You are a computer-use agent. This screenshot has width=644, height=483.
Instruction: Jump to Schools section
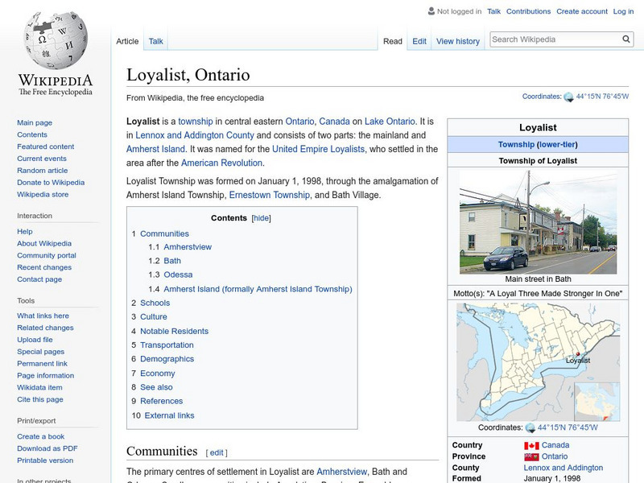(155, 303)
